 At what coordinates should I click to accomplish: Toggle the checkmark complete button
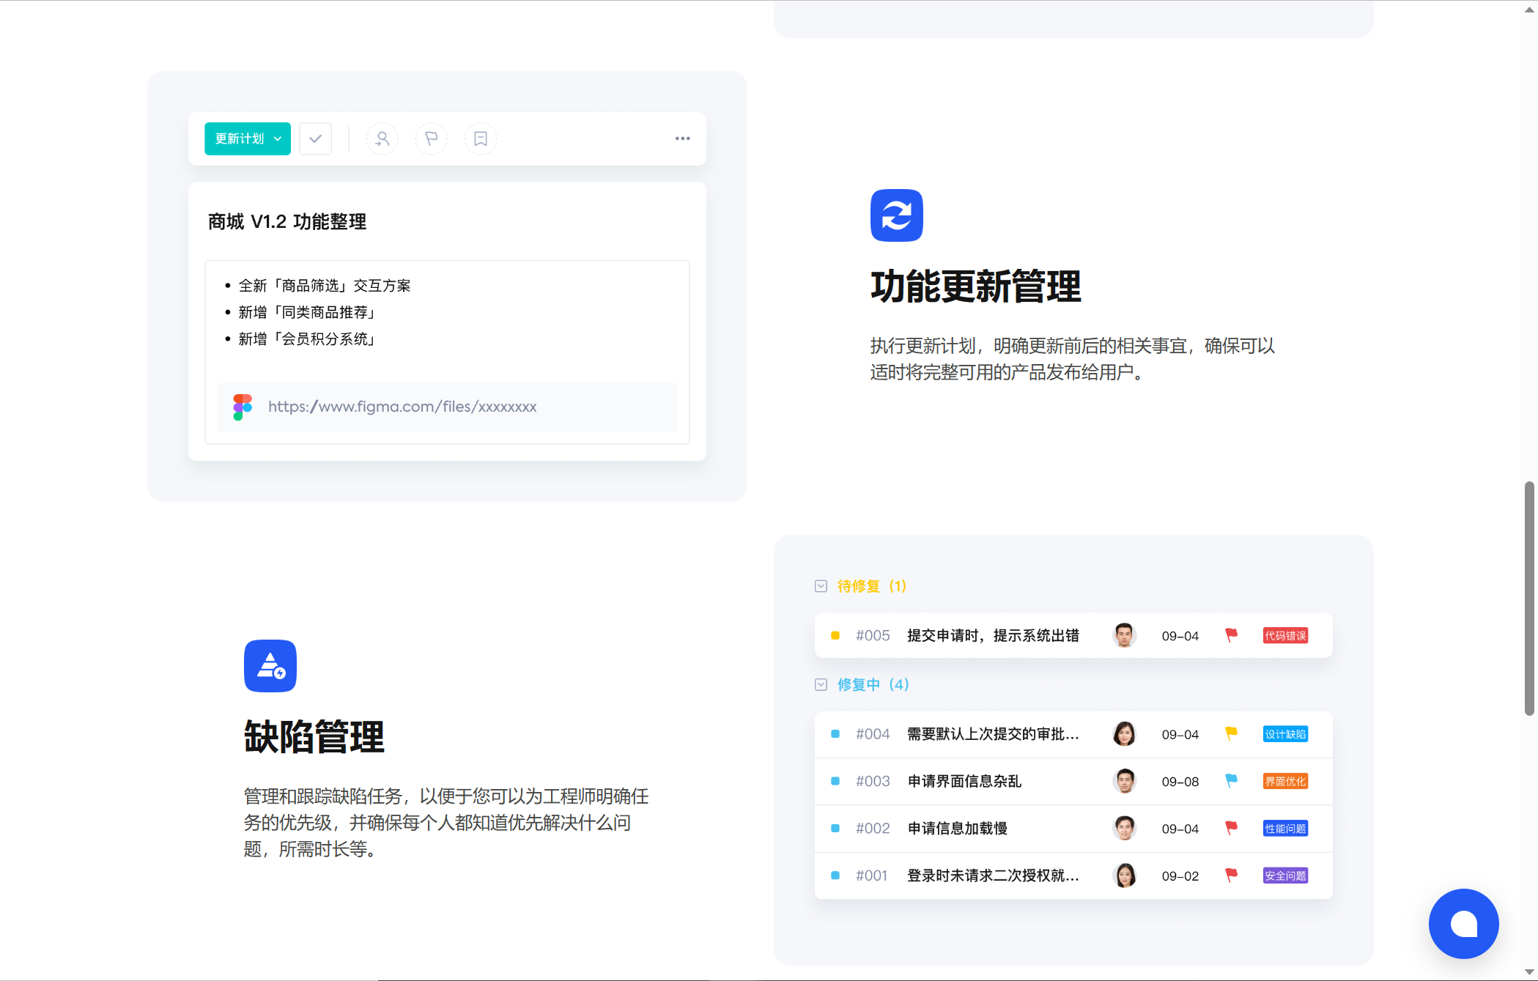coord(315,138)
